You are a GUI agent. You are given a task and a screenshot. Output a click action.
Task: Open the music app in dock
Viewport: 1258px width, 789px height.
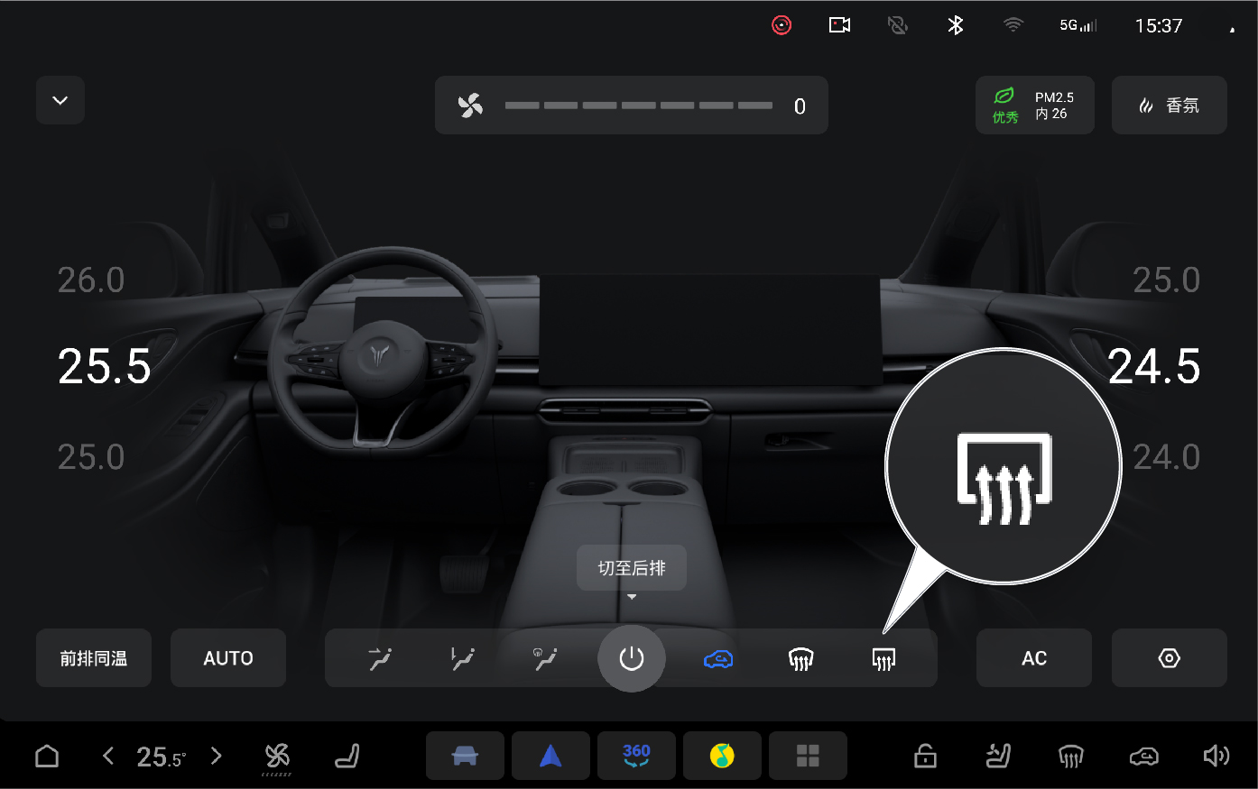[722, 756]
